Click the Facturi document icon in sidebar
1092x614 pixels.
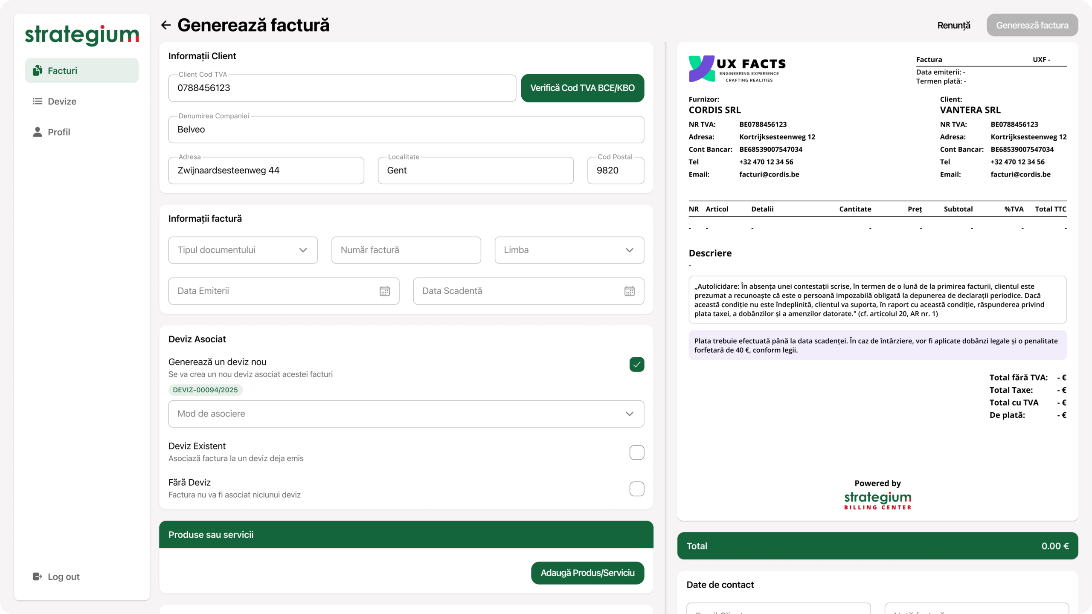click(x=38, y=70)
